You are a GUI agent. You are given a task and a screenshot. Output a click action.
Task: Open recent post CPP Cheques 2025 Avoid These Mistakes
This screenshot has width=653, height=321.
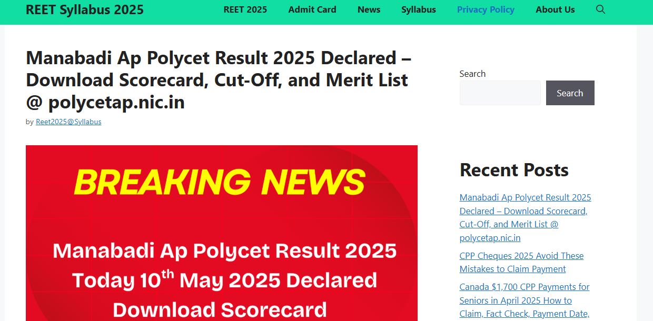522,262
